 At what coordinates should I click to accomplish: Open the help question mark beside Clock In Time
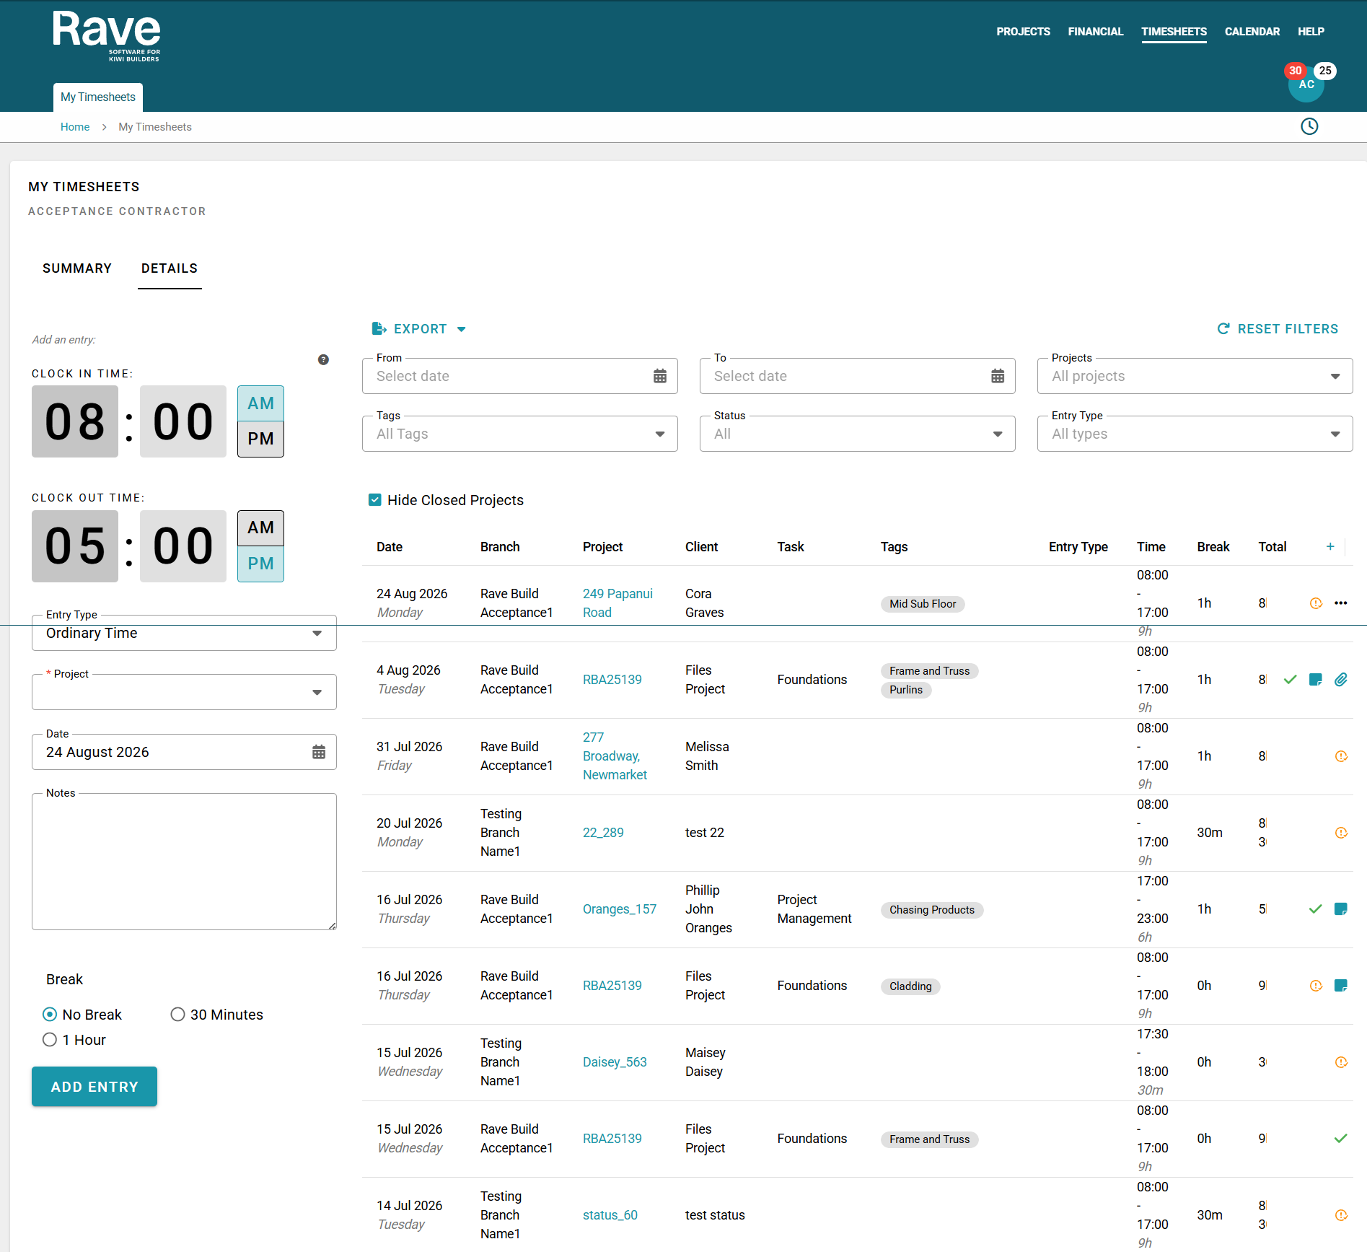click(323, 359)
